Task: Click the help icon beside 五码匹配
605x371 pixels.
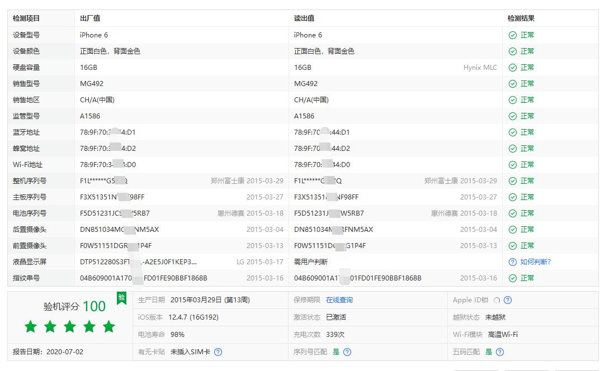Action: [x=499, y=352]
